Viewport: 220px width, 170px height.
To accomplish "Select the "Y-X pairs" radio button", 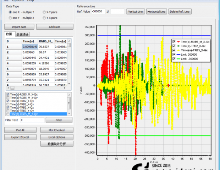I will pyautogui.click(x=44, y=17).
